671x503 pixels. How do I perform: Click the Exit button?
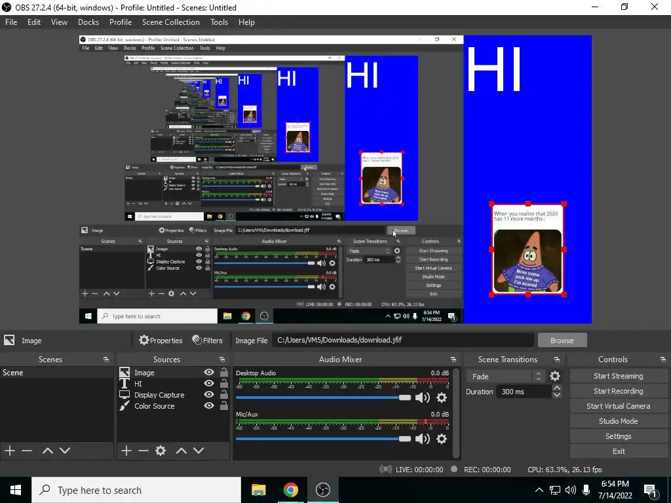[x=618, y=451]
